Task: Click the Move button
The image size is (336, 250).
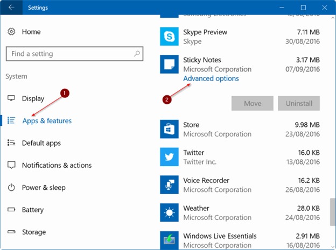Action: click(253, 103)
